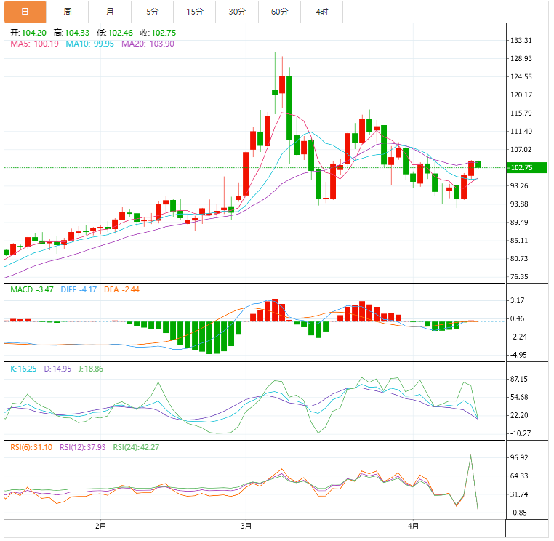Click the MA5 indicator label
Screen dimensions: 554x541
34,44
